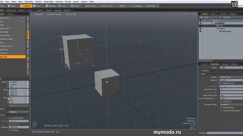Open the Texture menu
The width and height of the screenshot is (243, 136).
(x=38, y=2)
